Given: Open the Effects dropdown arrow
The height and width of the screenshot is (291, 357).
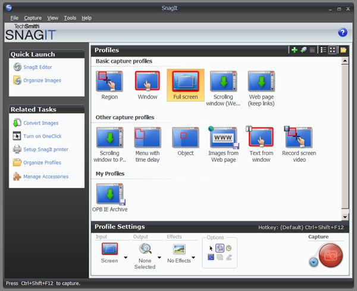Looking at the screenshot, I should (193, 258).
